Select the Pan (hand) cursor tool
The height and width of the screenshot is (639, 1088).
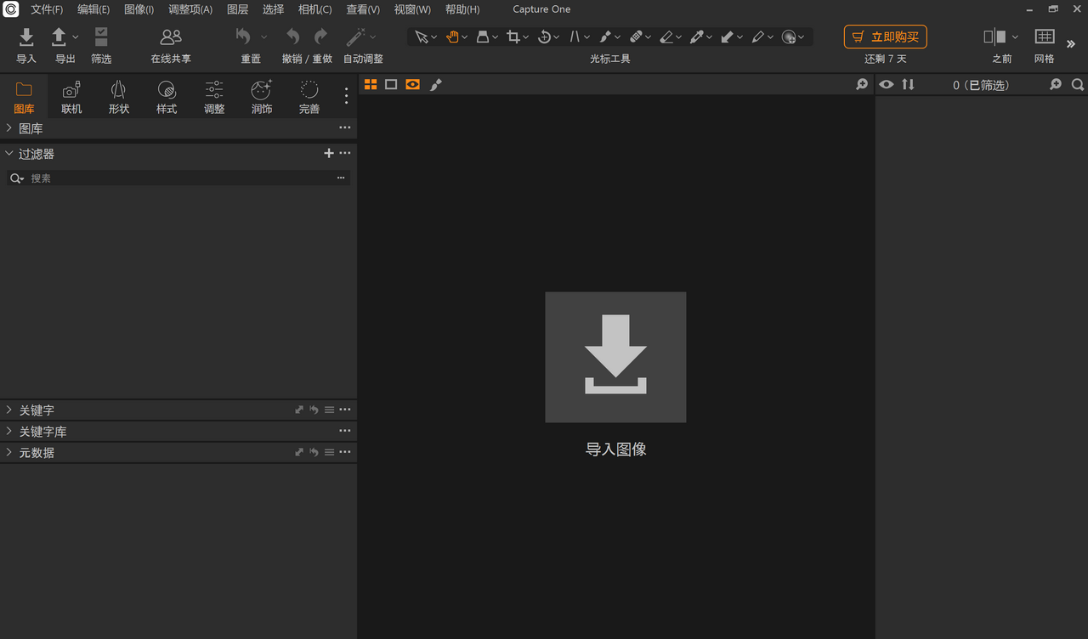453,37
